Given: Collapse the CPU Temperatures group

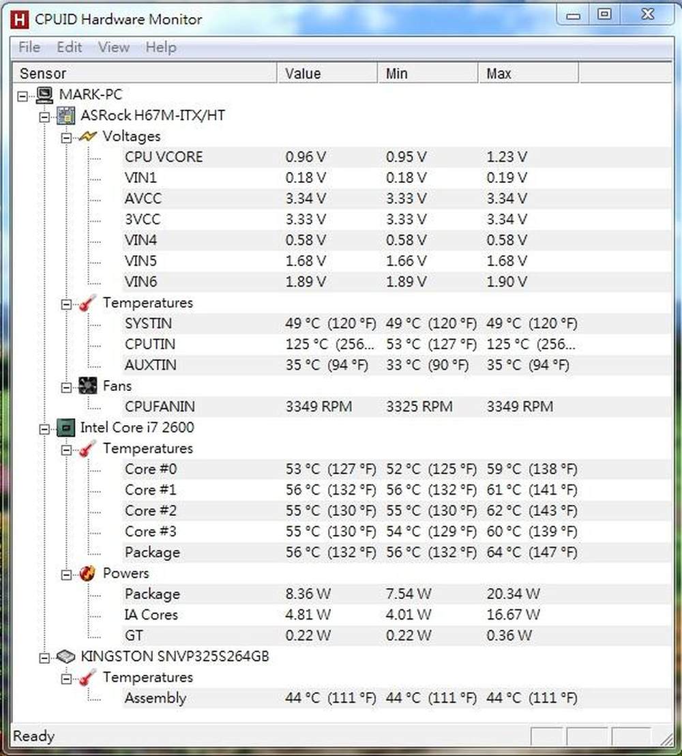Looking at the screenshot, I should coord(67,450).
